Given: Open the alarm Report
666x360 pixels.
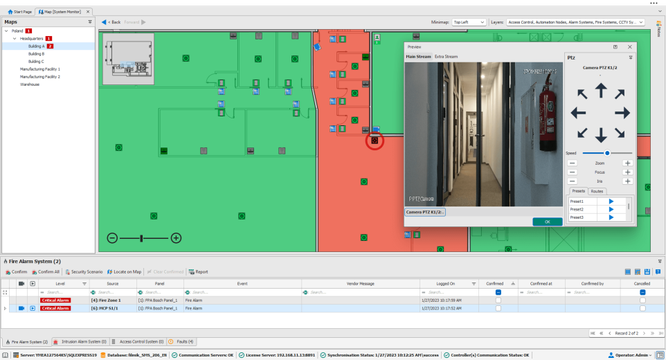Looking at the screenshot, I should [x=199, y=271].
